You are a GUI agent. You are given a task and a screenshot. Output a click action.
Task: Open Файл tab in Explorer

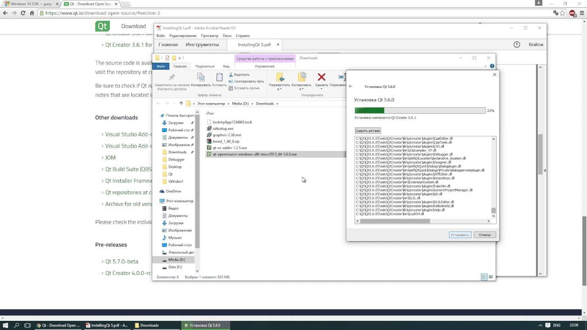(x=161, y=66)
